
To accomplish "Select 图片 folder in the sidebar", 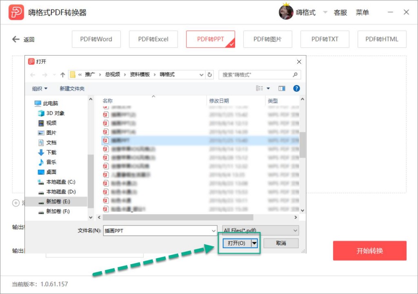I will tap(47, 133).
